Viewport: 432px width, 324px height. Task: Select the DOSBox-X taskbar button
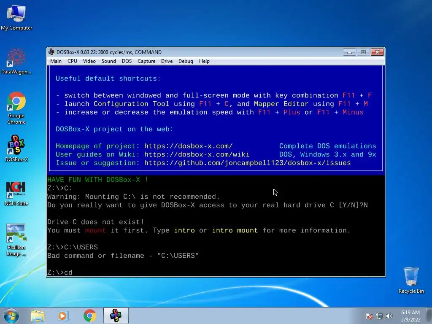coord(116,316)
